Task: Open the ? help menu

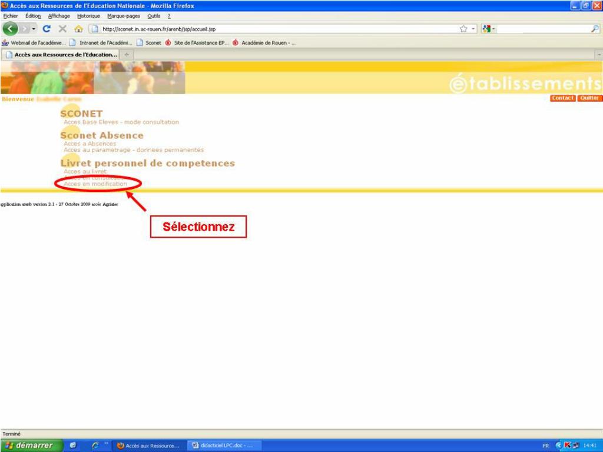Action: point(169,16)
